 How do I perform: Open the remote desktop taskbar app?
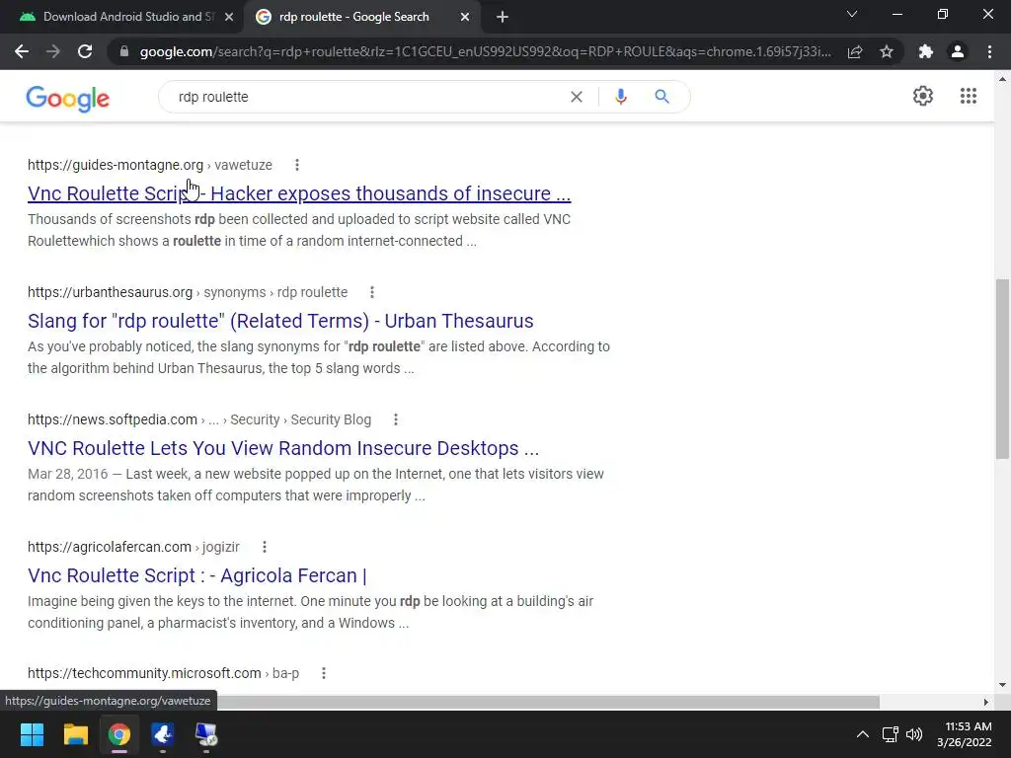click(206, 734)
